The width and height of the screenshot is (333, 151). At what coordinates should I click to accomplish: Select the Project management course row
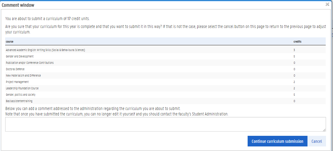[17, 82]
